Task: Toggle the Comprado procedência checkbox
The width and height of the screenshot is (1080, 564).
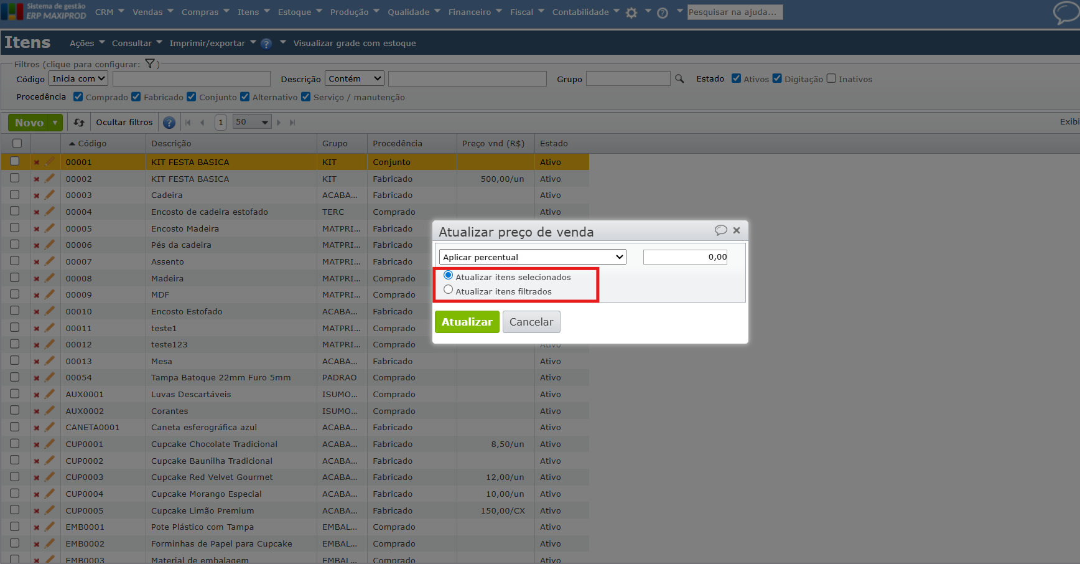Action: (78, 96)
